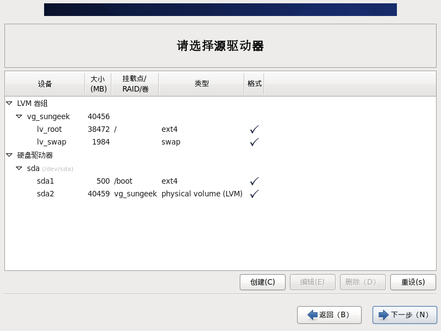Toggle the format checkmark for lv_root
Screen dimensions: 441x331
click(x=254, y=129)
